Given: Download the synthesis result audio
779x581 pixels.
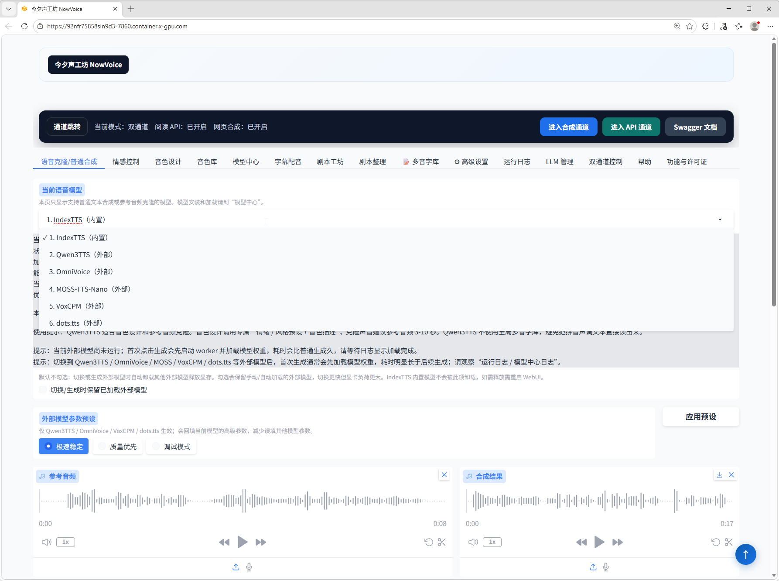Looking at the screenshot, I should (x=720, y=475).
